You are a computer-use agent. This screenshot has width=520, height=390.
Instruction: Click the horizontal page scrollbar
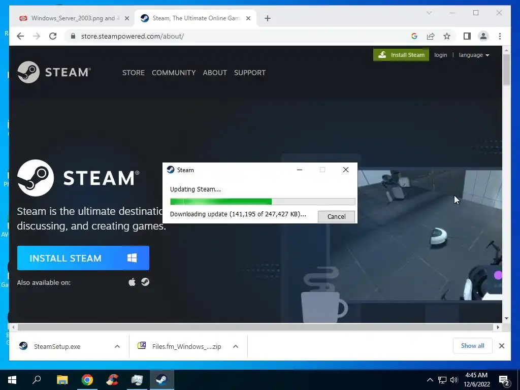pyautogui.click(x=255, y=328)
